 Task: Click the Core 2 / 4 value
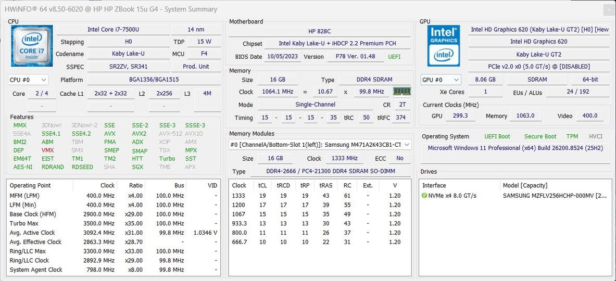point(42,93)
